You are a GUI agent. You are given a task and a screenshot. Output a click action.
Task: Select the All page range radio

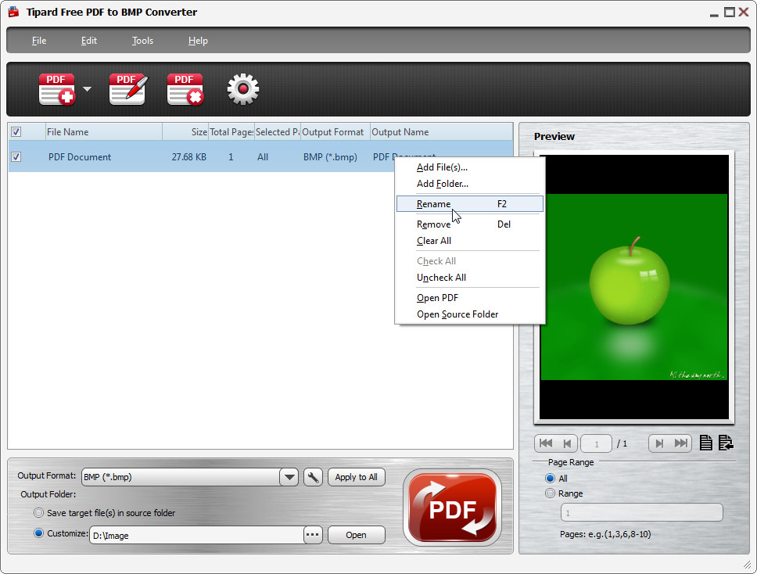(x=550, y=478)
